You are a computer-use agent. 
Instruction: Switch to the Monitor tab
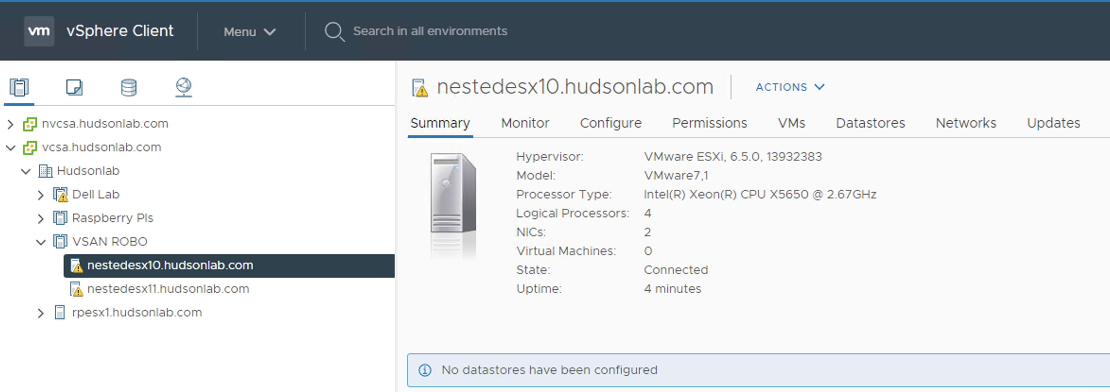coord(525,123)
